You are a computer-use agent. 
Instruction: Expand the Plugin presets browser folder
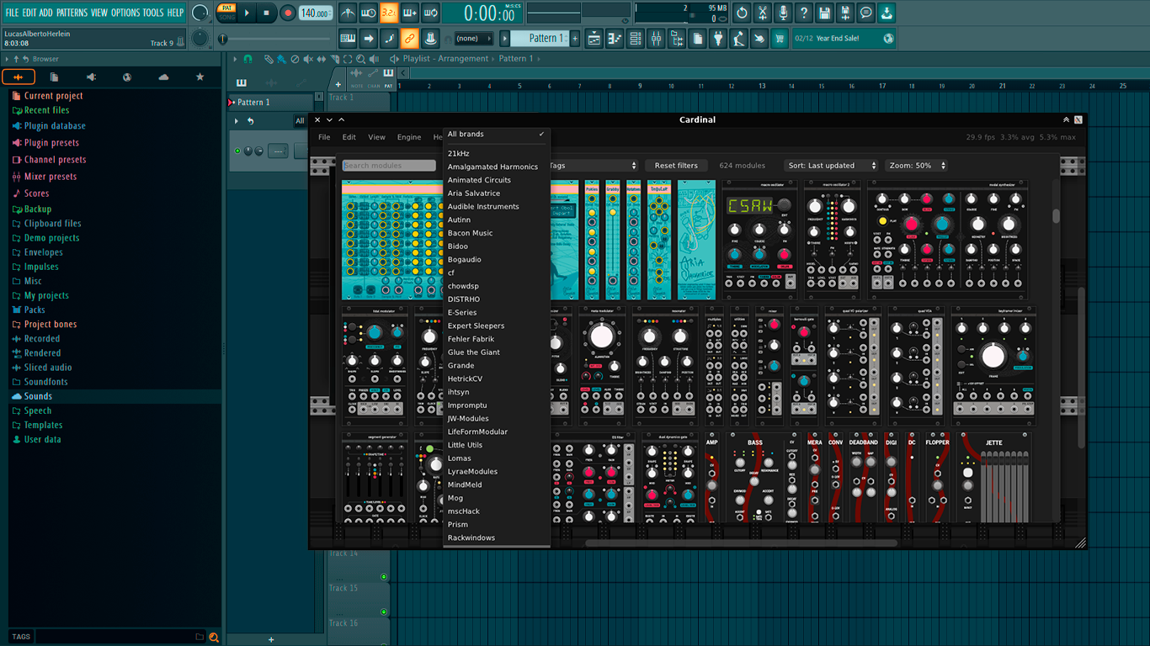[51, 143]
